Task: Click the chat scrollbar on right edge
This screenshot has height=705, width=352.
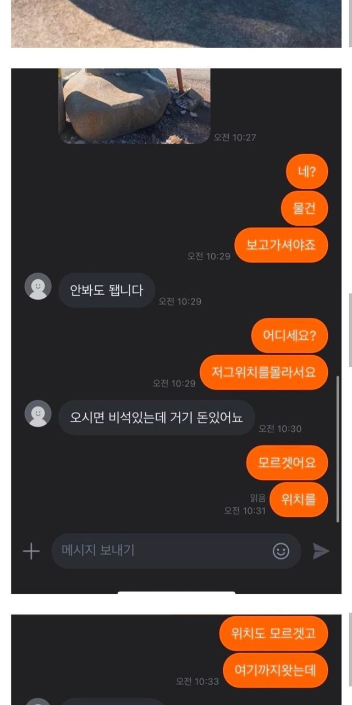Action: coord(338,448)
